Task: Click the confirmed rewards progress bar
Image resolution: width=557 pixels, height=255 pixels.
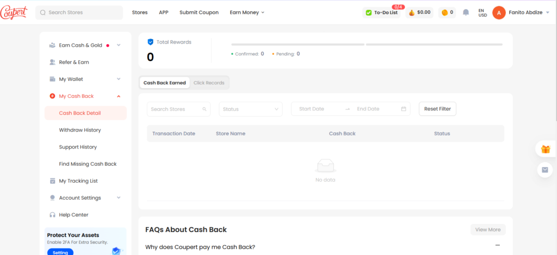Action: [298, 45]
